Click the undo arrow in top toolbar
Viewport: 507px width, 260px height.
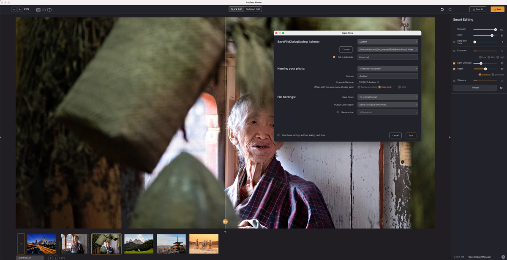[x=442, y=9]
